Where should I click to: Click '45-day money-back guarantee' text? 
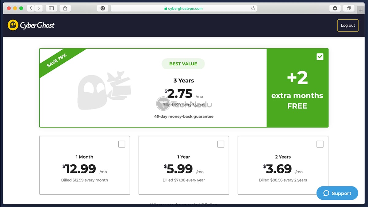coord(184,117)
